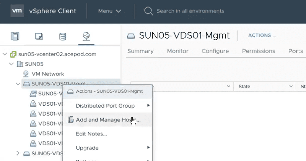Open the Hosts and Clusters view icon

pyautogui.click(x=15, y=36)
